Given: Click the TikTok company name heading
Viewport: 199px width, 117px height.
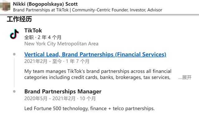Looking at the screenshot, I should tap(33, 31).
